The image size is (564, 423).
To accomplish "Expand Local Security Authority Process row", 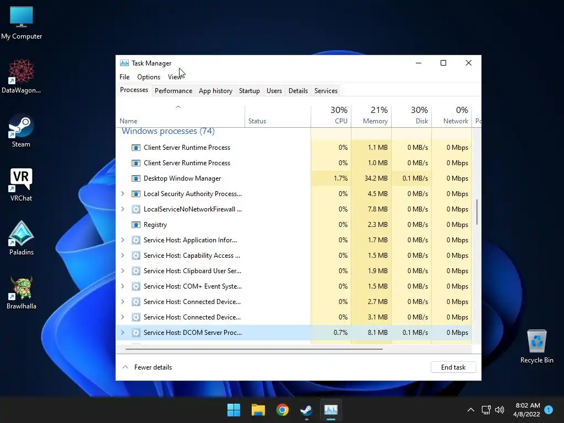I will [123, 194].
